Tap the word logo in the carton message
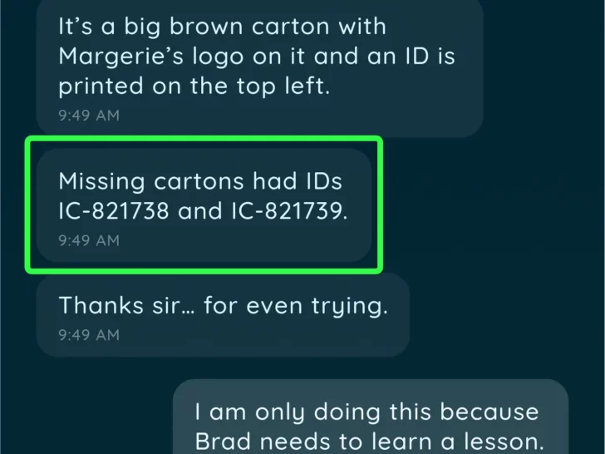 pos(218,57)
